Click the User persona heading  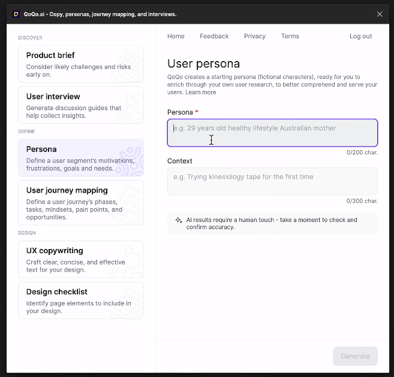[203, 63]
